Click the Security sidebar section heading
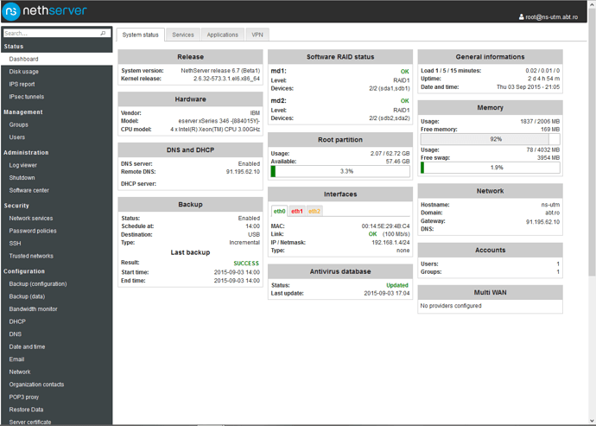 point(16,206)
